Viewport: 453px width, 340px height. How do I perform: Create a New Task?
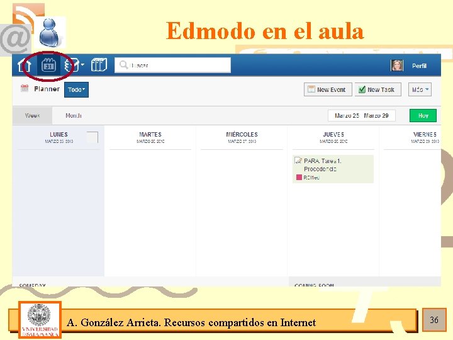[378, 89]
